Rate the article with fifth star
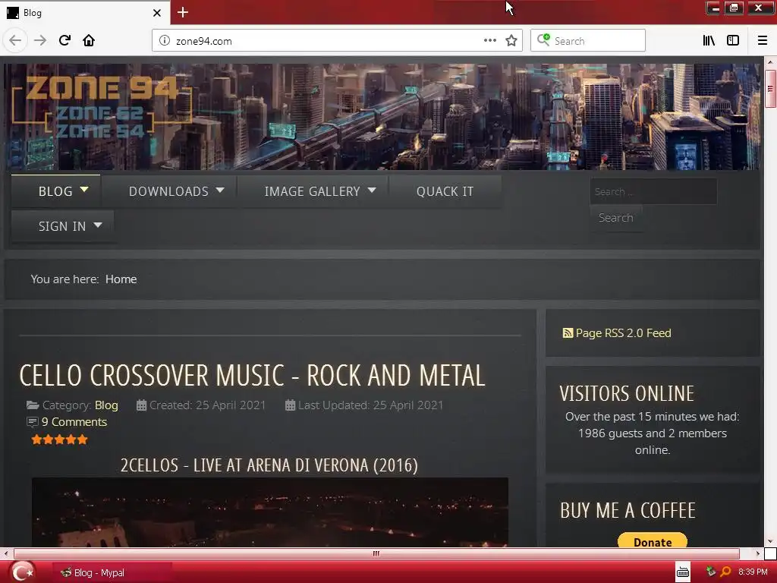Image resolution: width=777 pixels, height=583 pixels. [82, 440]
